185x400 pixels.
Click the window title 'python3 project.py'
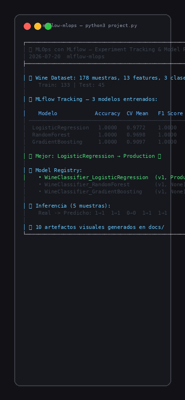(111, 26)
